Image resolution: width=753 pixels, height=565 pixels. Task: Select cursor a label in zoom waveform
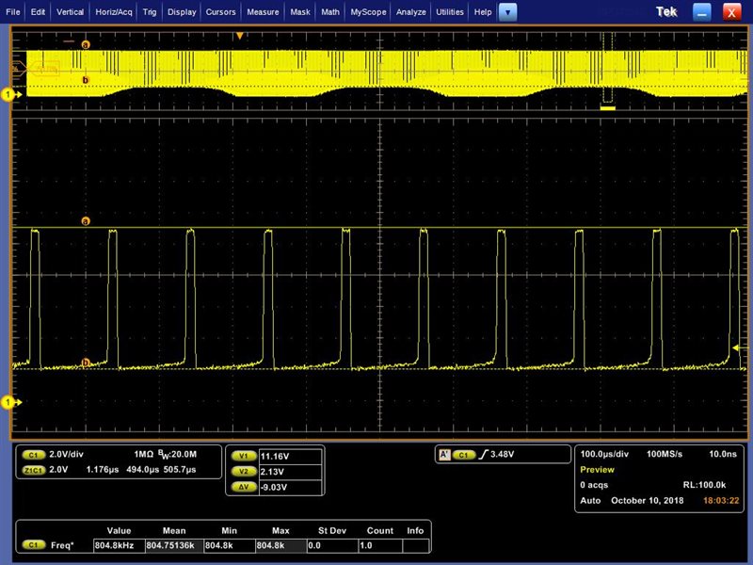[x=86, y=221]
